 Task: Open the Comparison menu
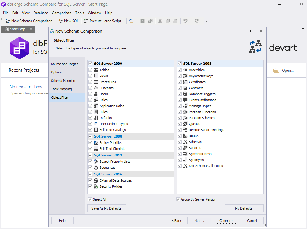[x=61, y=13]
